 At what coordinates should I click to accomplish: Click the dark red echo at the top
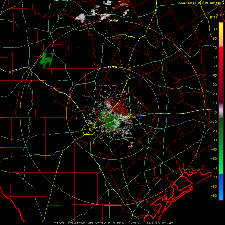point(122,5)
